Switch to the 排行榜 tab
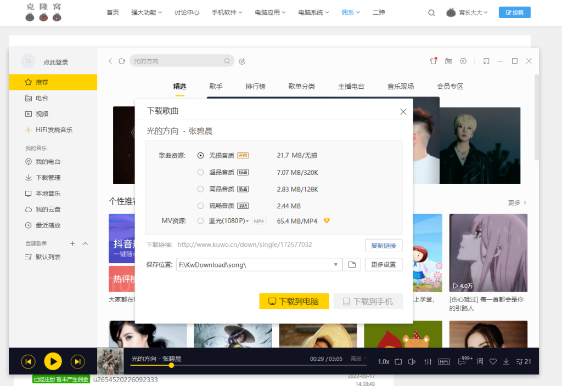The image size is (562, 386). [x=256, y=86]
